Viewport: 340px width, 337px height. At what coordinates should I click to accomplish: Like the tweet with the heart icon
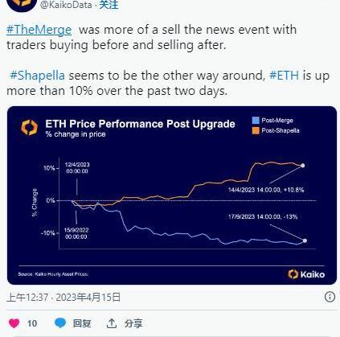point(14,323)
